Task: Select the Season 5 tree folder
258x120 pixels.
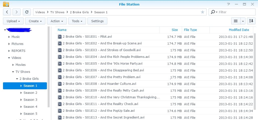Action: point(30,114)
